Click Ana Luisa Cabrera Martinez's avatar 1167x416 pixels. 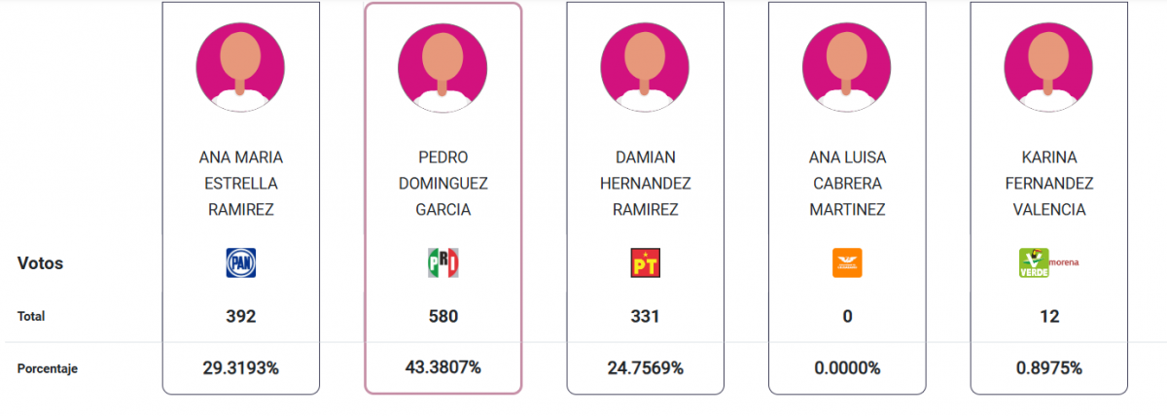click(x=847, y=66)
